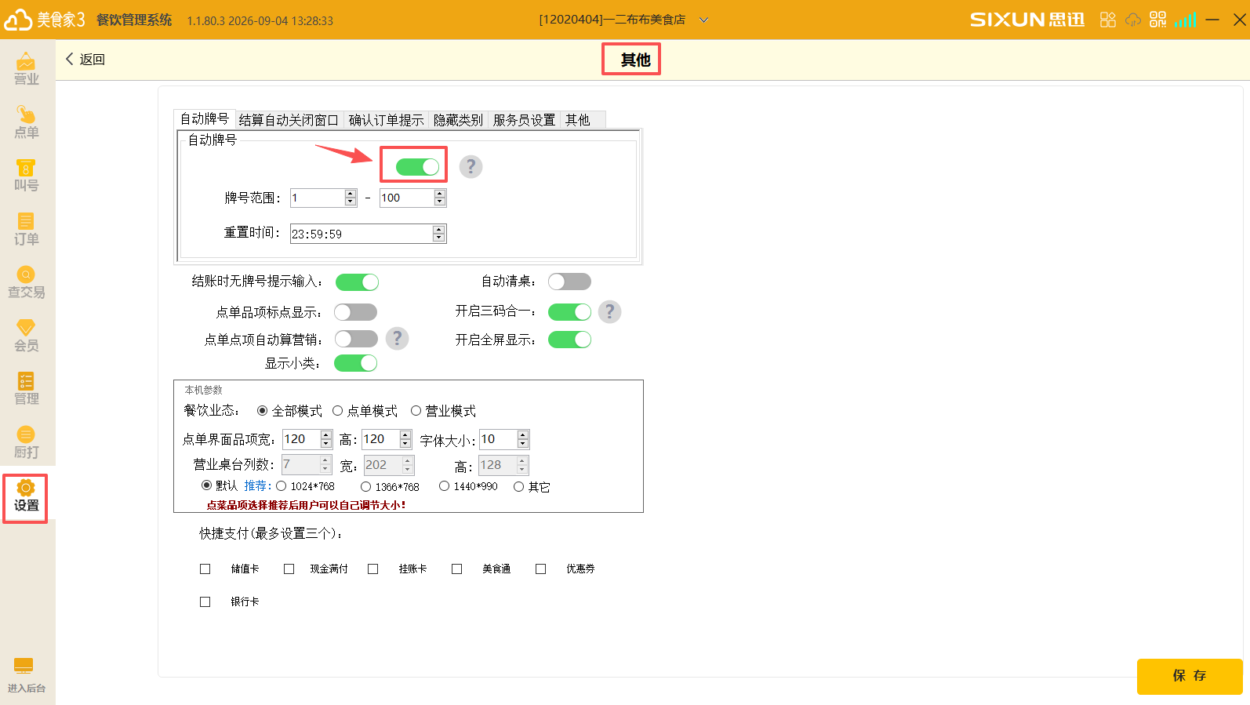Switch to the 确认订单提示 tab
The image size is (1250, 705).
tap(386, 120)
